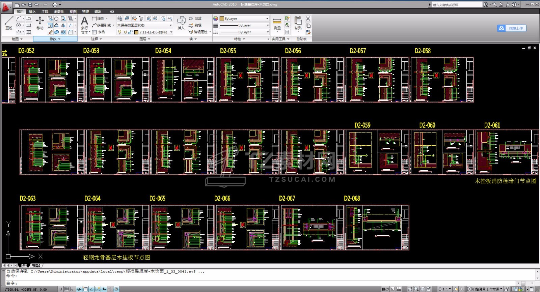Open the 初始设置工作空间 workspace dropdown
Image resolution: width=540 pixels, height=292 pixels.
pos(485,289)
